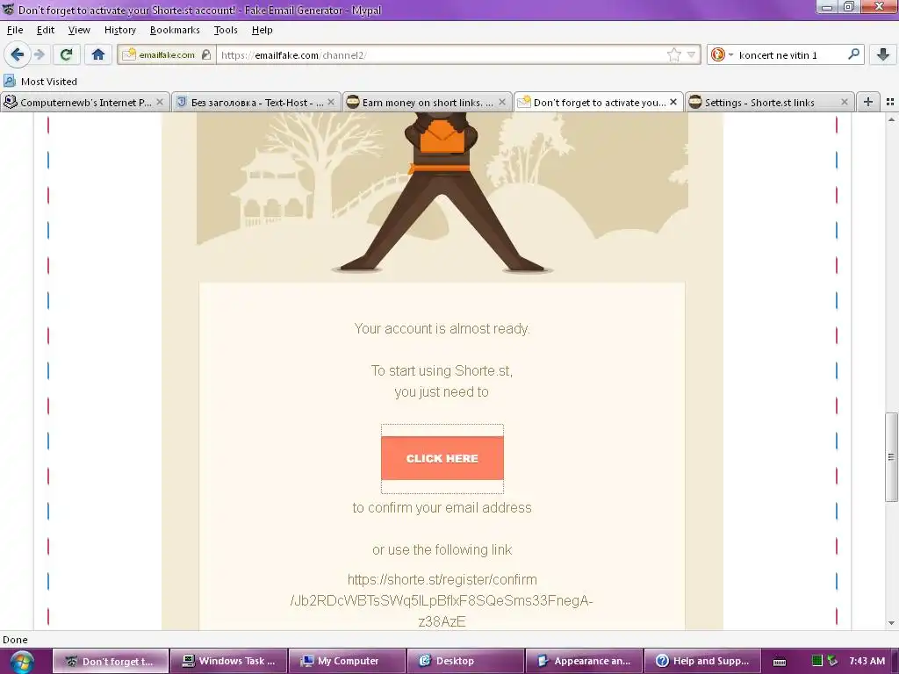Click the network tray icon
Image resolution: width=899 pixels, height=674 pixels.
click(x=832, y=661)
